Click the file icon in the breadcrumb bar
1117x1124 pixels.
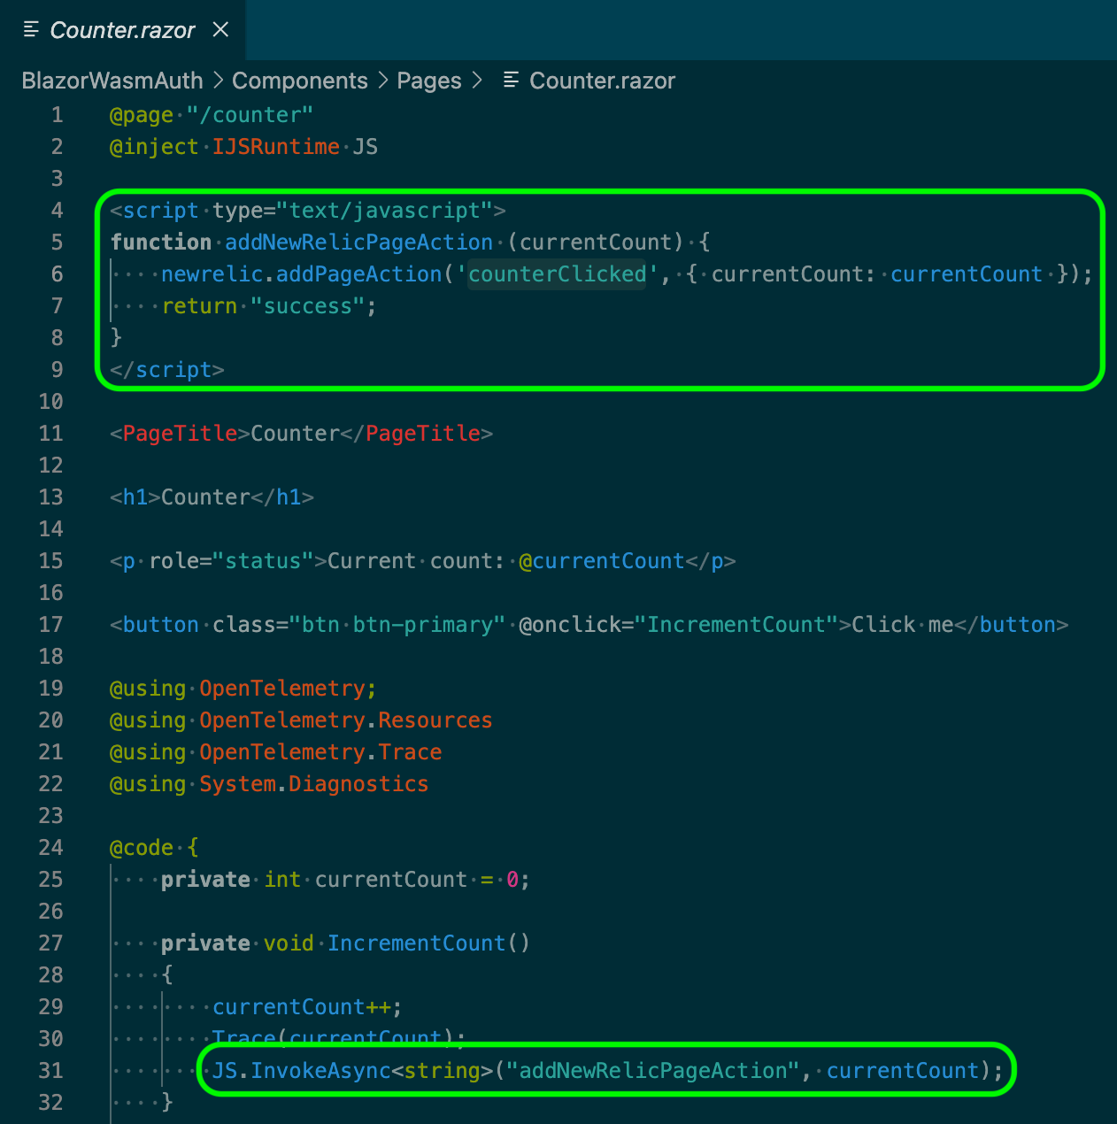coord(511,81)
